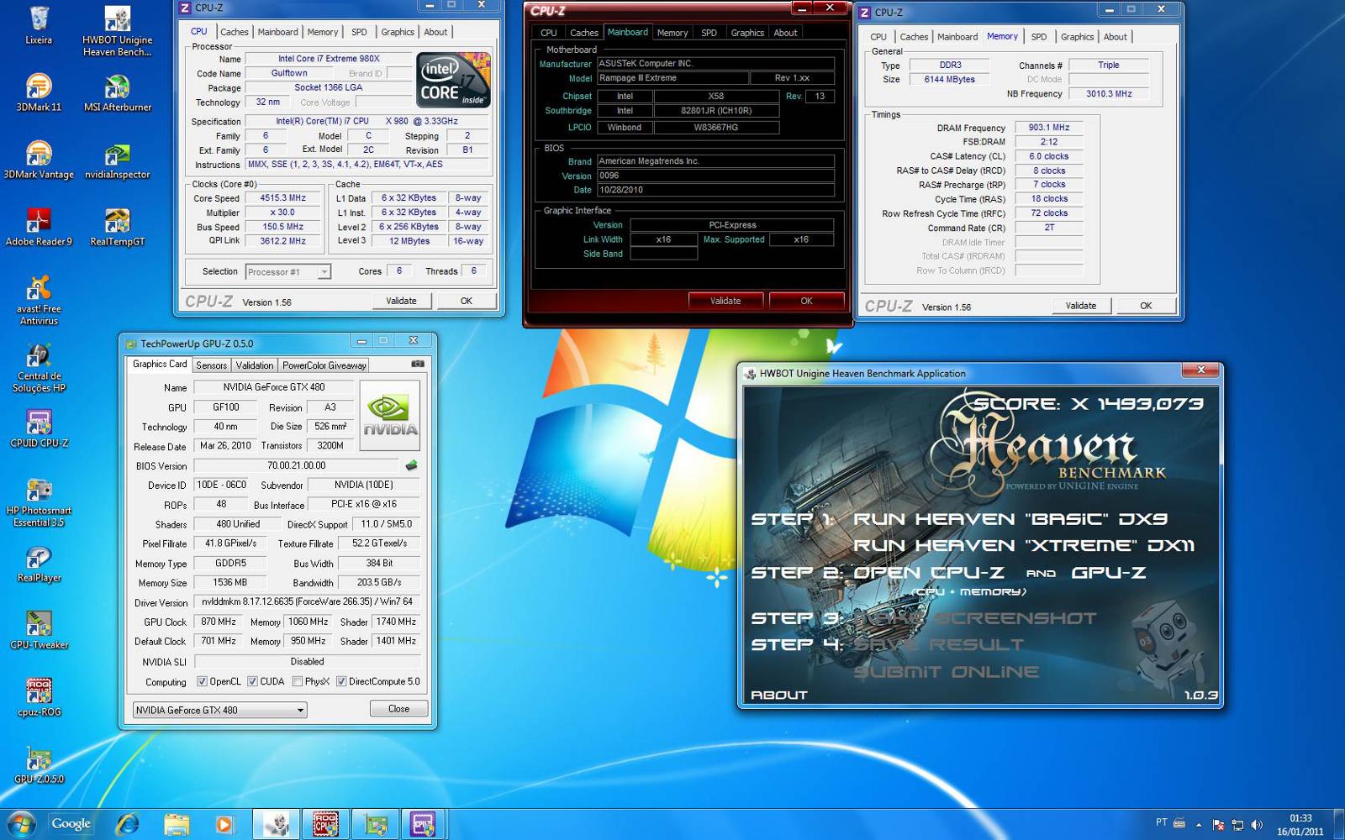The height and width of the screenshot is (840, 1345).
Task: Open Graphics tab in right CPU-Z window
Action: [1077, 37]
